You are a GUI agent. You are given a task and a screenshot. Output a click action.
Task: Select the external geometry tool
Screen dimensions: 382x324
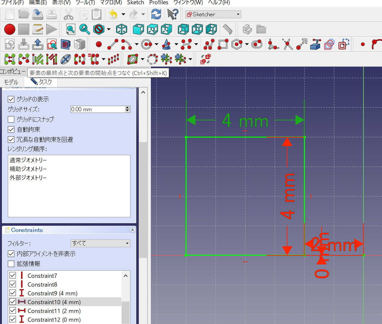315,44
